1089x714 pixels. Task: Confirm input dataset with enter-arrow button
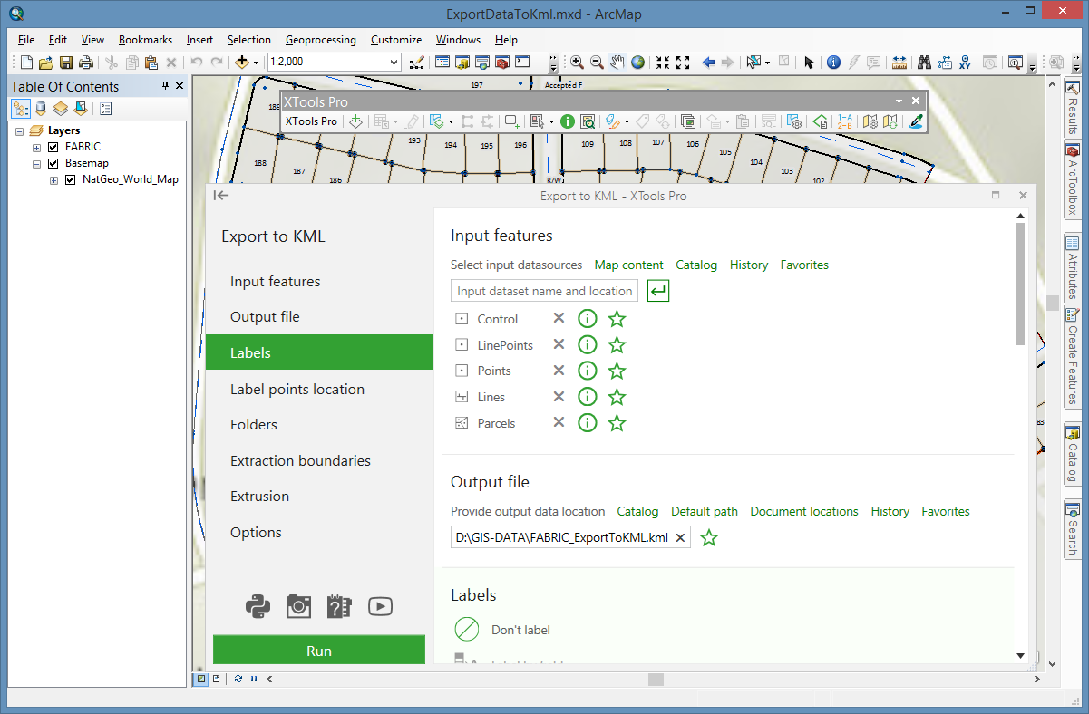pyautogui.click(x=658, y=291)
